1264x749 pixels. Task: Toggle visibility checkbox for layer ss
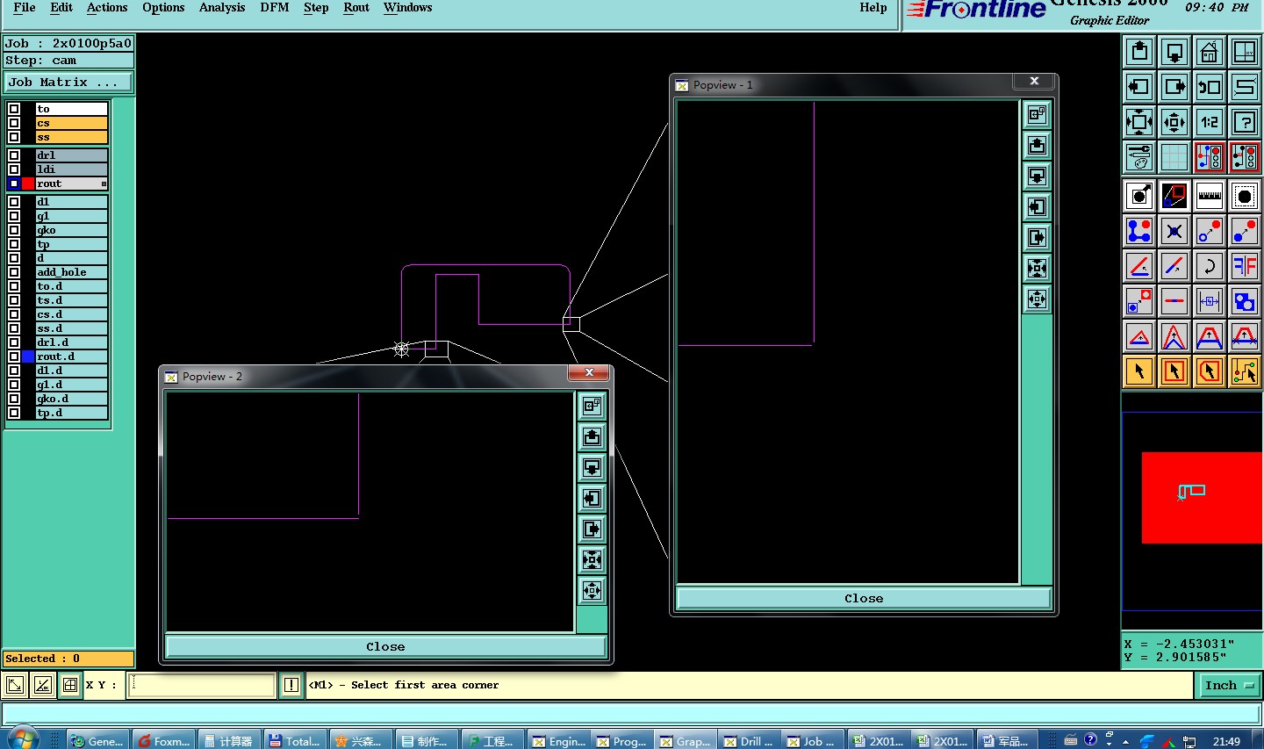click(x=14, y=137)
